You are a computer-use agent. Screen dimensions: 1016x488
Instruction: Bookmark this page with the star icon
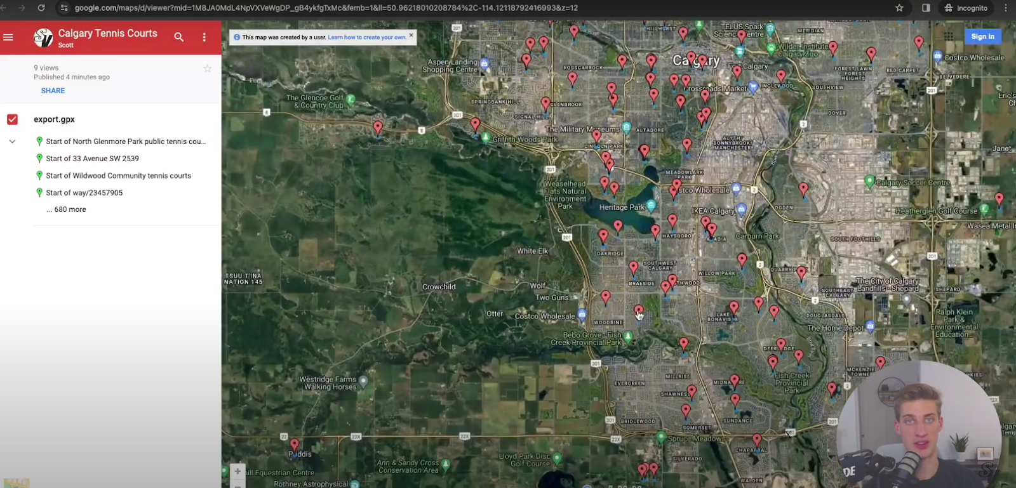pos(899,8)
